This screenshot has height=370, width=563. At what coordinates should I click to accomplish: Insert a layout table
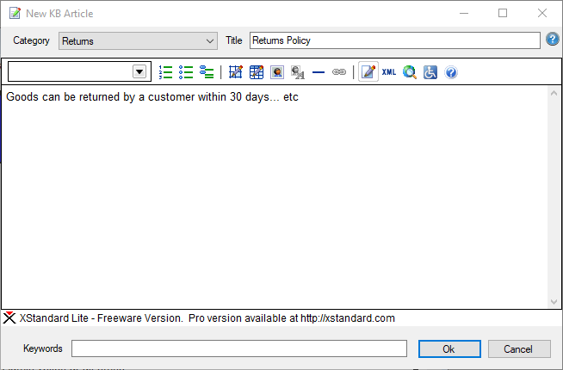tap(236, 72)
